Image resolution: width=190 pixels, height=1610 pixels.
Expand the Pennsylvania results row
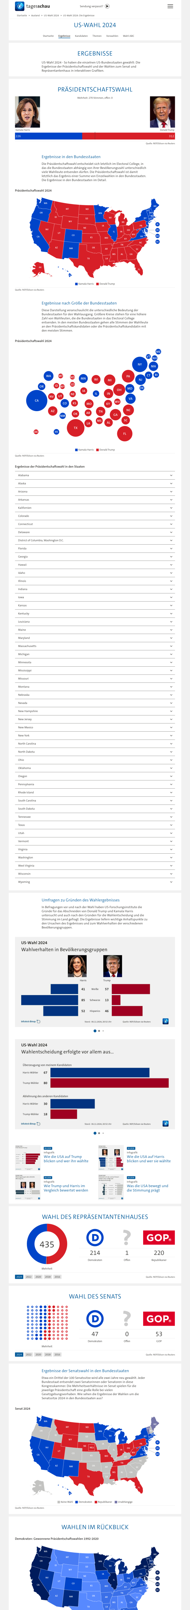[95, 784]
